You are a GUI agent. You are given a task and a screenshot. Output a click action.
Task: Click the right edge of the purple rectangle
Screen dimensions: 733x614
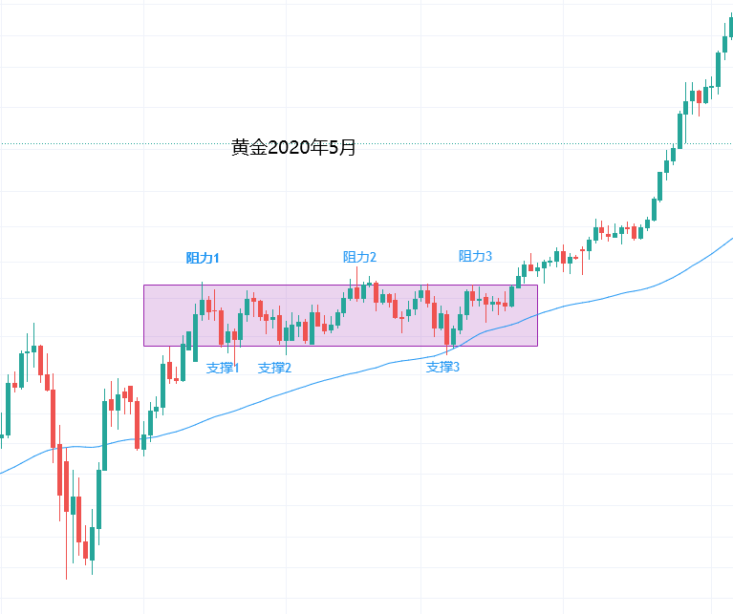pos(537,315)
